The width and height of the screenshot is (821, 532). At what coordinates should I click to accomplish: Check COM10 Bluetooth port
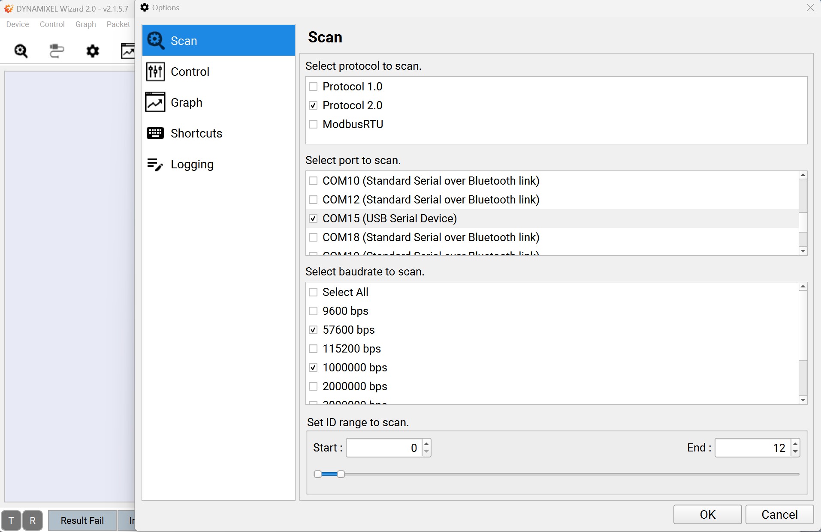(x=313, y=181)
